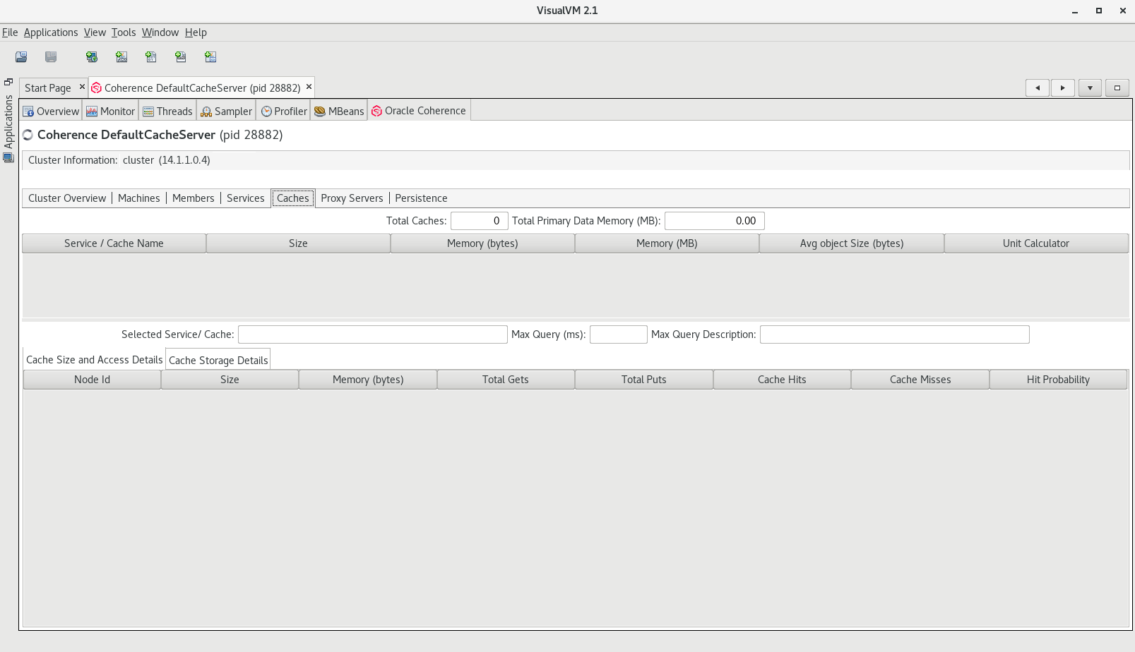Screen dimensions: 1135x652
Task: Click the add-dump icon showing binary digits
Action: (151, 57)
